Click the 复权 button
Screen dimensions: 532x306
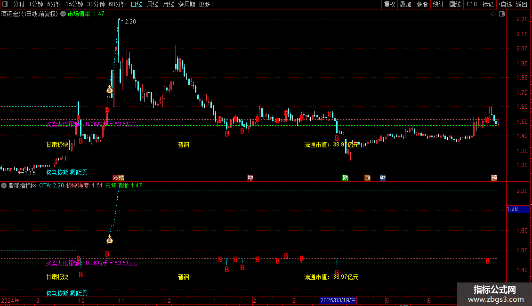click(389, 4)
